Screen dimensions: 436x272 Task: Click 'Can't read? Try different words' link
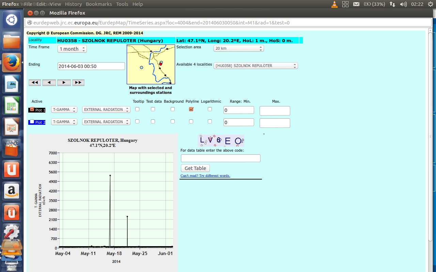click(x=205, y=176)
